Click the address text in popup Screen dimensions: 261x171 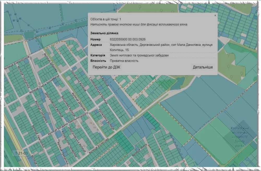coord(161,47)
